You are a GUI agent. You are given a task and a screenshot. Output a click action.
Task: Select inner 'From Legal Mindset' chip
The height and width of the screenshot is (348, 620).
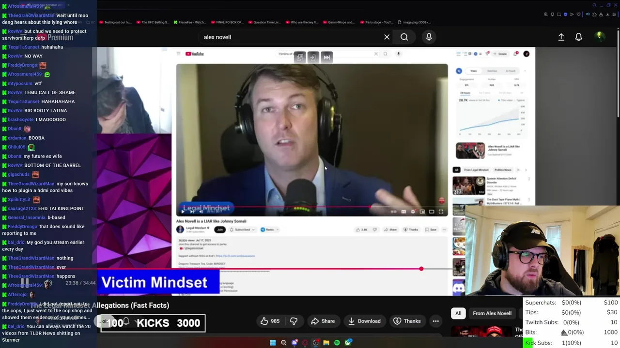tap(477, 170)
